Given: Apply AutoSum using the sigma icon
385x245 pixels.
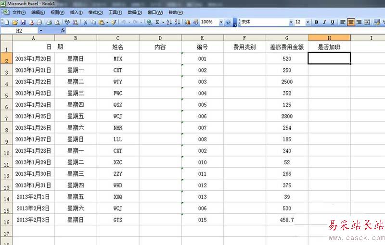Looking at the screenshot, I should 157,22.
